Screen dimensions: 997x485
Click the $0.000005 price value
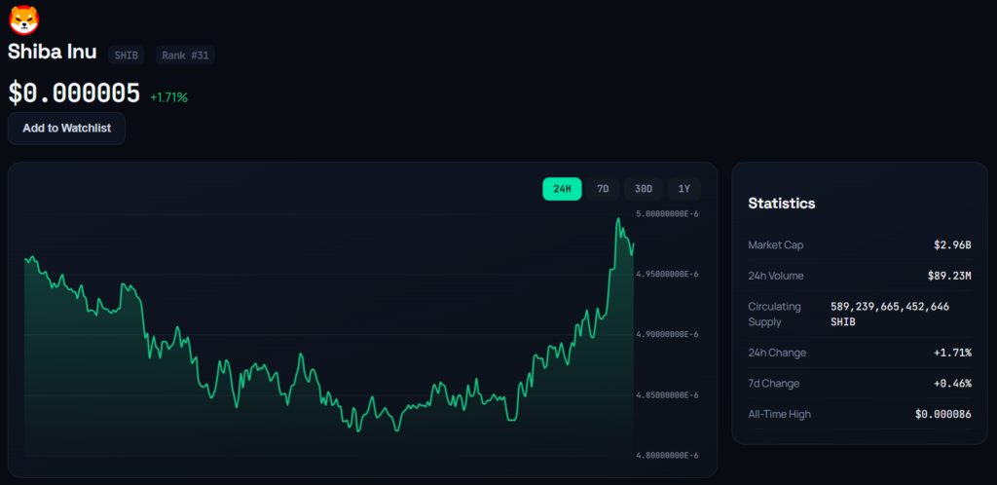coord(74,94)
